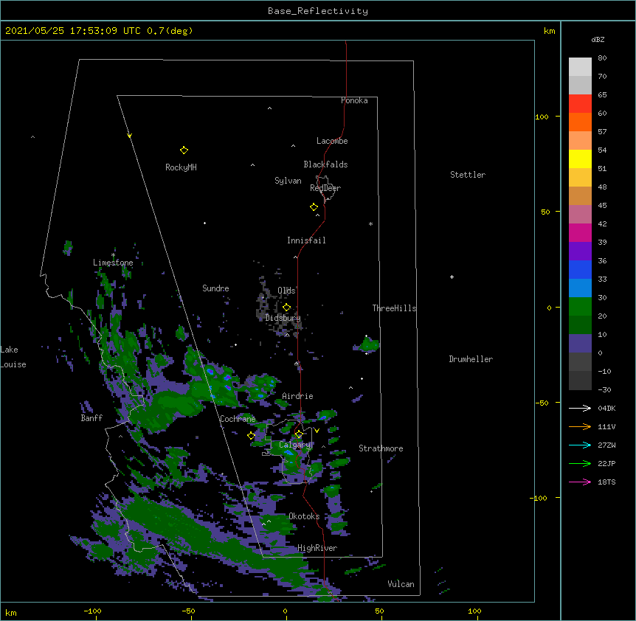Click the Base_Reflectivity title text
This screenshot has width=636, height=621.
pyautogui.click(x=318, y=11)
